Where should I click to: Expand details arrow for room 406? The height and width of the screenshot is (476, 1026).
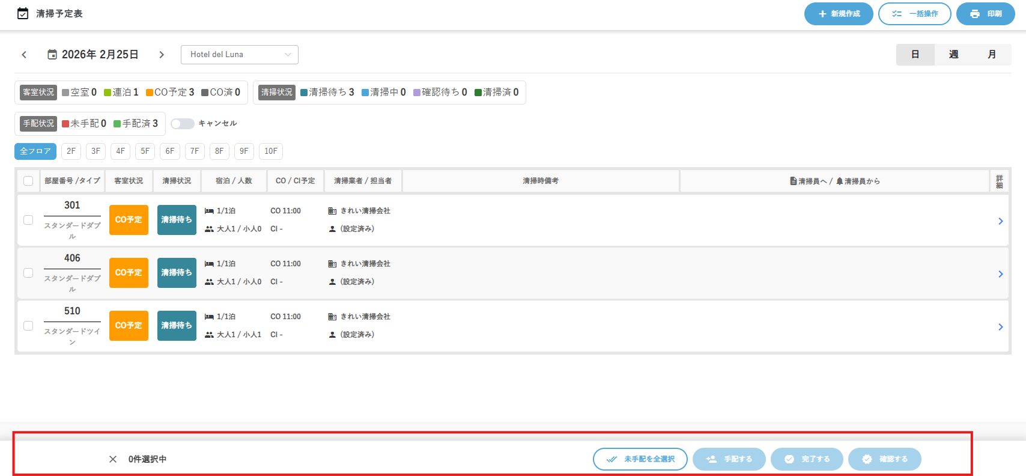pyautogui.click(x=1000, y=274)
